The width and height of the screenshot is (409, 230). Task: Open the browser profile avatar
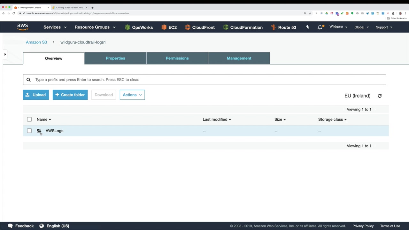point(400,13)
